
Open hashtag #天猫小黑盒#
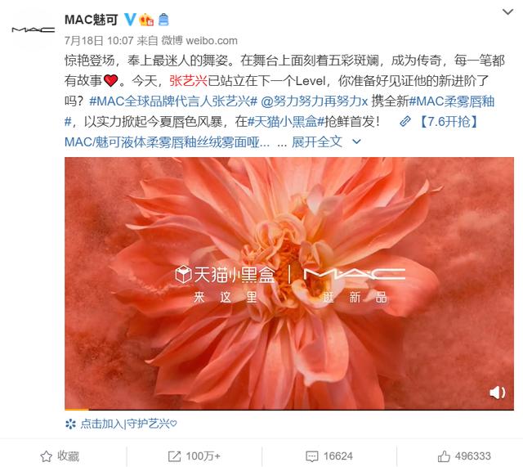[286, 122]
